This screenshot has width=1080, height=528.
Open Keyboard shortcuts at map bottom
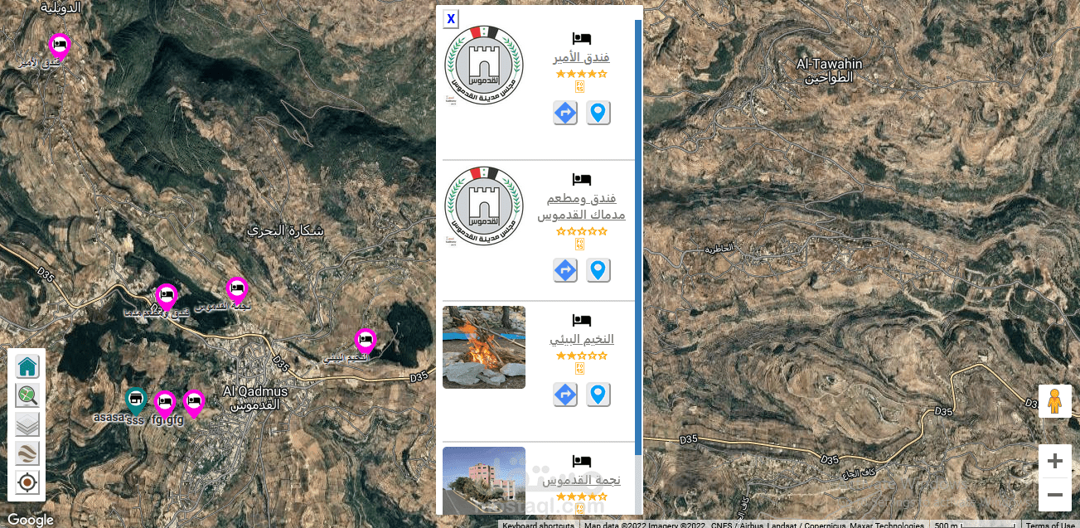click(538, 524)
